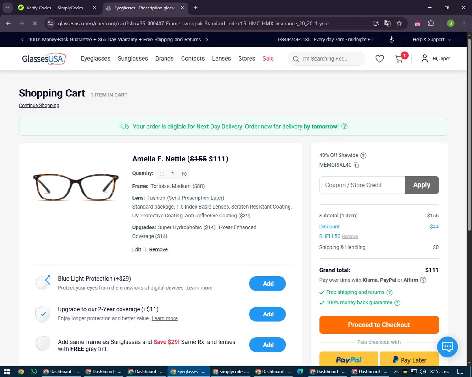Open WhatsApp from taskbar

click(x=34, y=372)
